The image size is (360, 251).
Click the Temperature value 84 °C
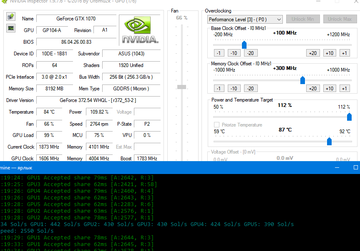(x=49, y=112)
